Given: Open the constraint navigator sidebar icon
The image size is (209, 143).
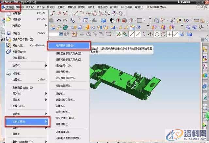Looking at the screenshot, I should [x=205, y=58].
